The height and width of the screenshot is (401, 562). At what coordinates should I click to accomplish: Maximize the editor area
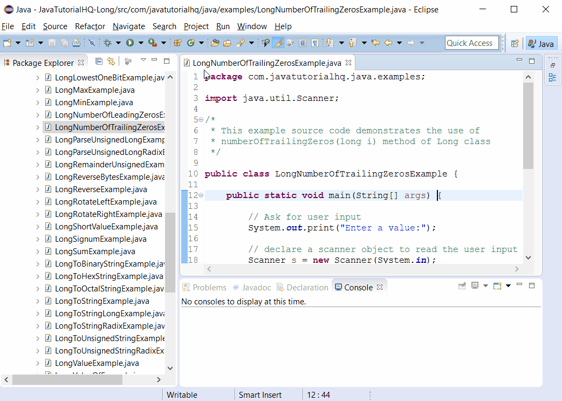pyautogui.click(x=532, y=61)
